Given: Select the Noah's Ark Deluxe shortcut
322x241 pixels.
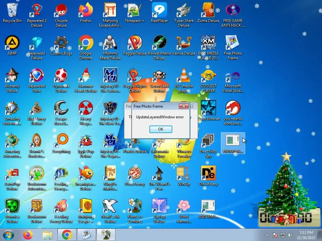Looking at the screenshot, I should tap(110, 211).
